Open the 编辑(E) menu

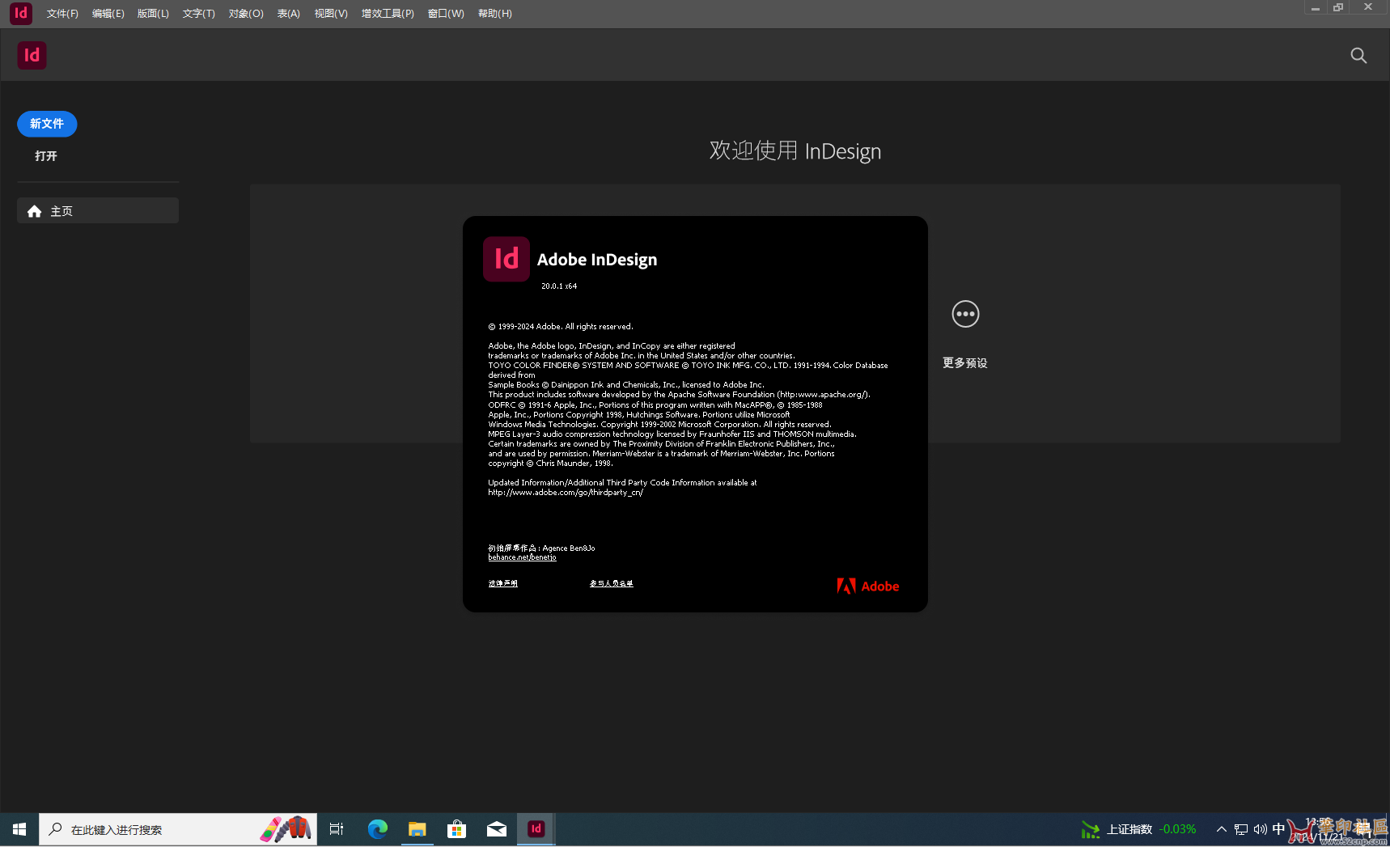(108, 14)
